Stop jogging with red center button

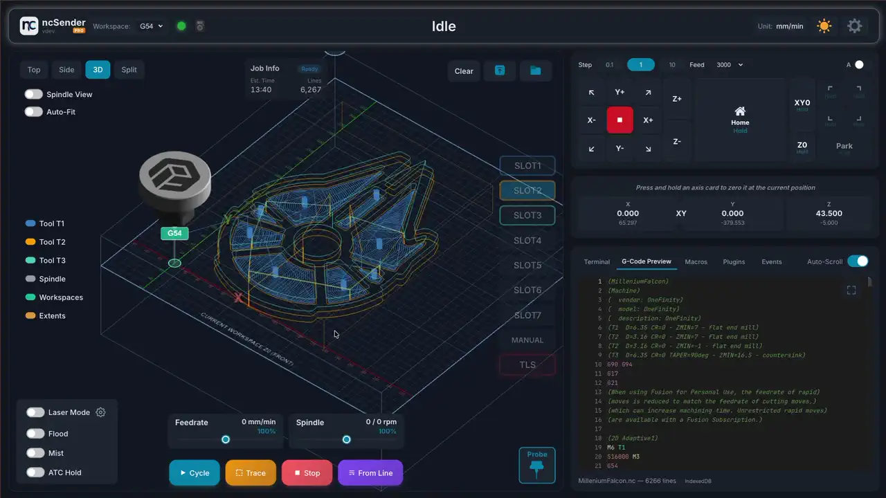point(620,120)
